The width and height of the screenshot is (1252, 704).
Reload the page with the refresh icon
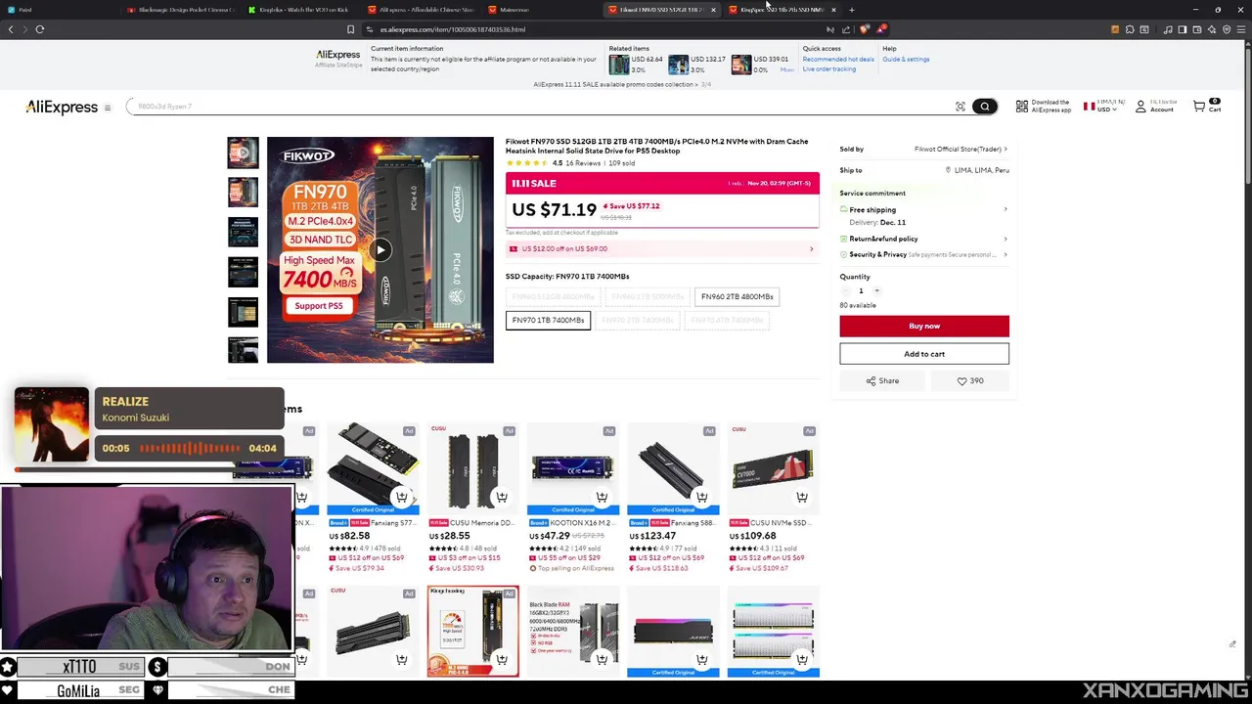point(40,29)
